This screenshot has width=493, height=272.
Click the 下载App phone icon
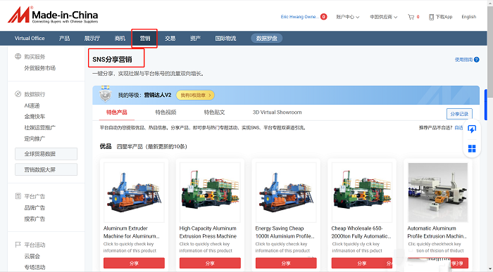pos(431,17)
